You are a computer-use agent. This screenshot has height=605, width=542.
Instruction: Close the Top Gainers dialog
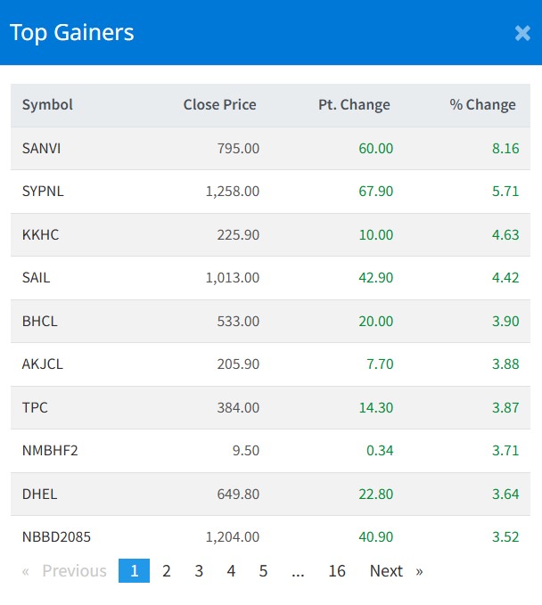(522, 34)
